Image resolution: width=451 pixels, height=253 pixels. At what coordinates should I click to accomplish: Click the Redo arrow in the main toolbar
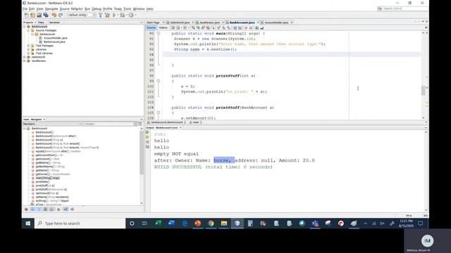click(61, 15)
